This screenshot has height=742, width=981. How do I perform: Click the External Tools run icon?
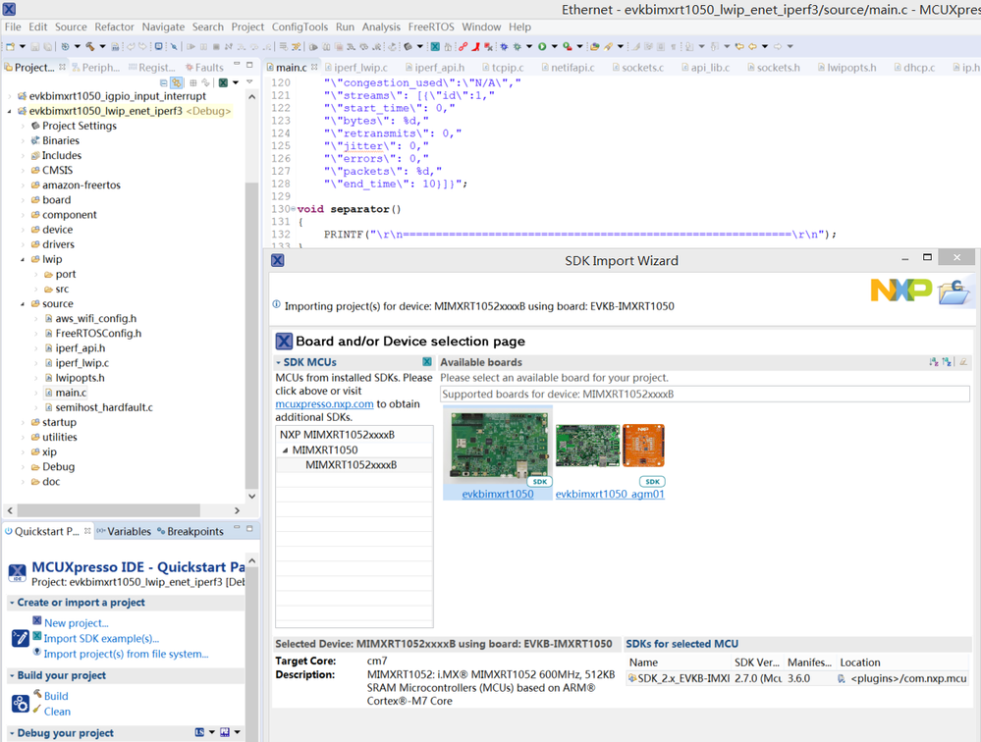(568, 46)
